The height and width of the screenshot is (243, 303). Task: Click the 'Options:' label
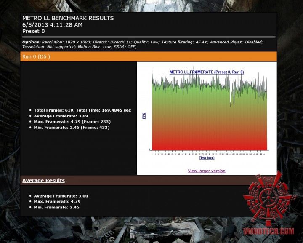tap(31, 42)
